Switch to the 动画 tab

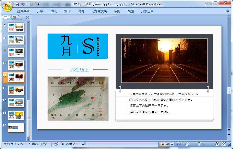pyautogui.click(x=81, y=11)
